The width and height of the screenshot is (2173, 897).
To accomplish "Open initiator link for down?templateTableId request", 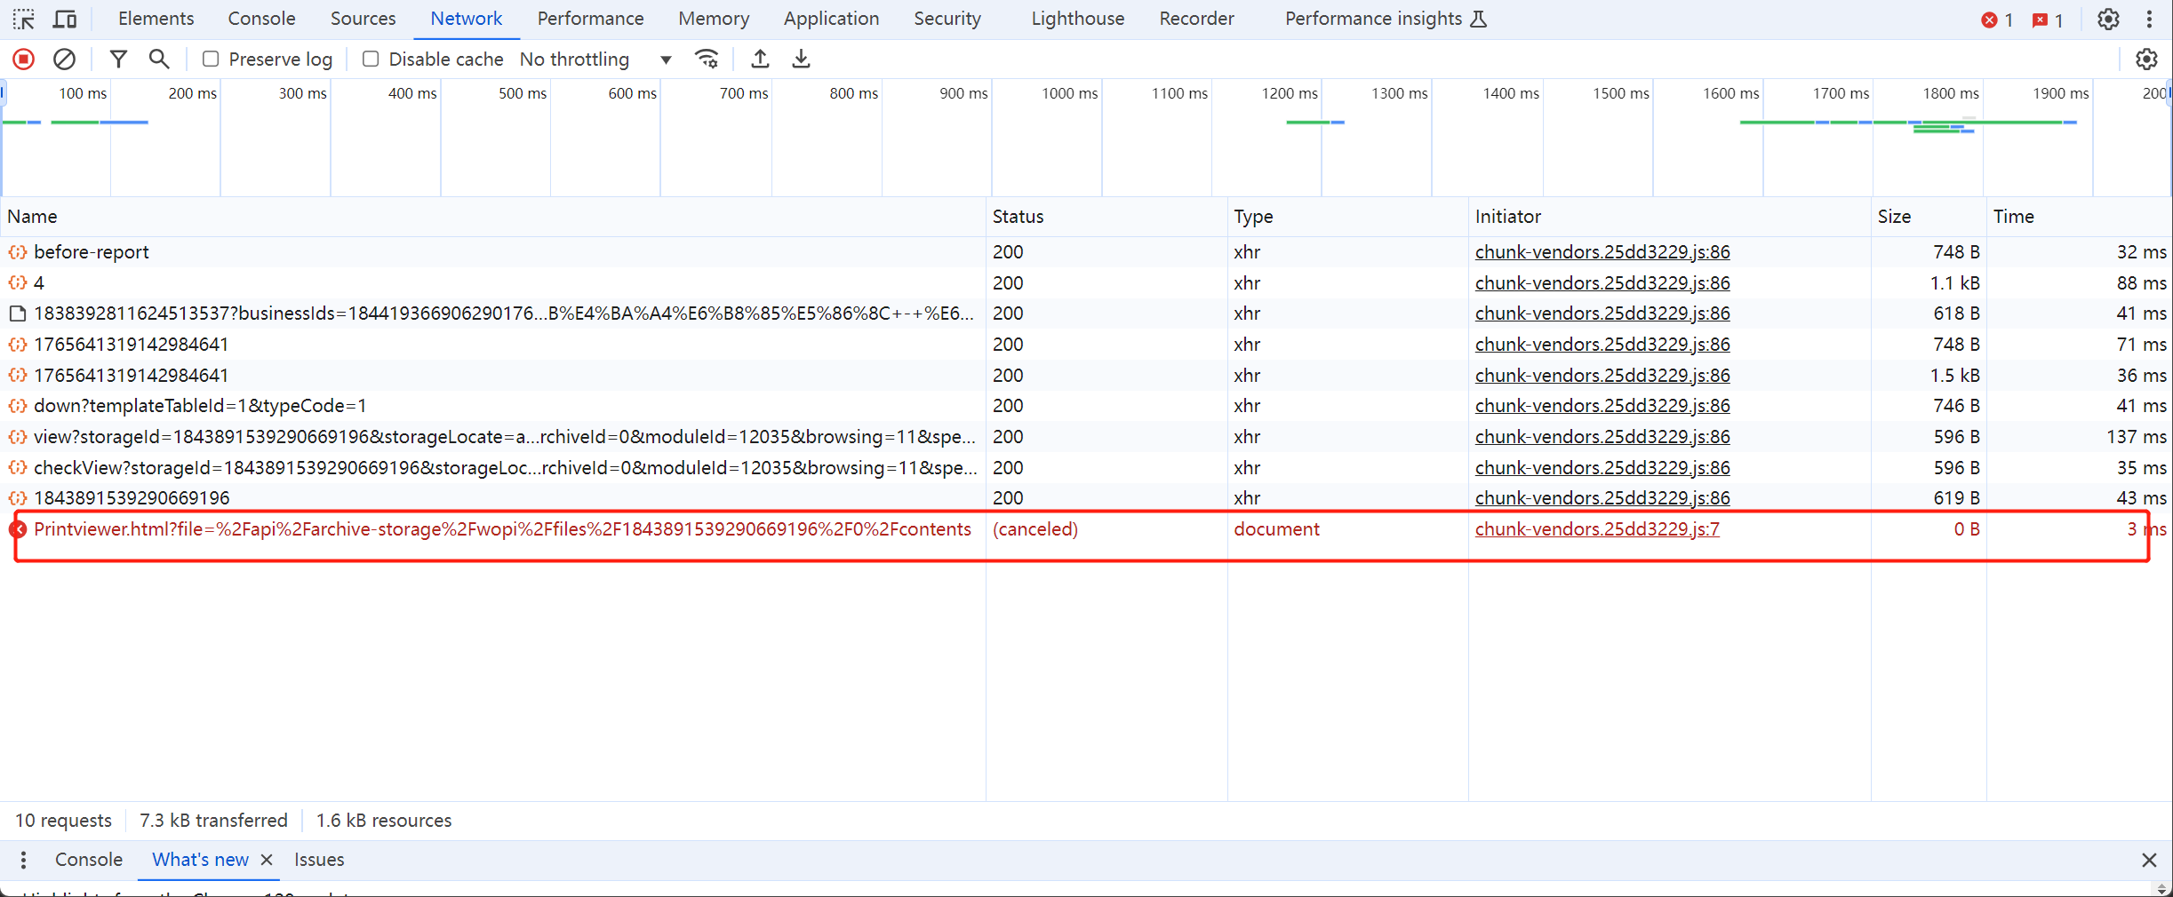I will (1602, 406).
